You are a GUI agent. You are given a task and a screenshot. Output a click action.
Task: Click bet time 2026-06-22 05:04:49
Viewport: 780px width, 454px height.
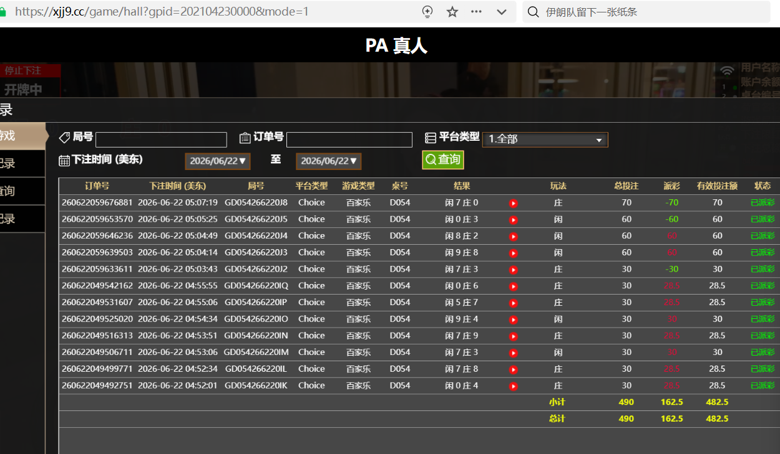(x=178, y=236)
